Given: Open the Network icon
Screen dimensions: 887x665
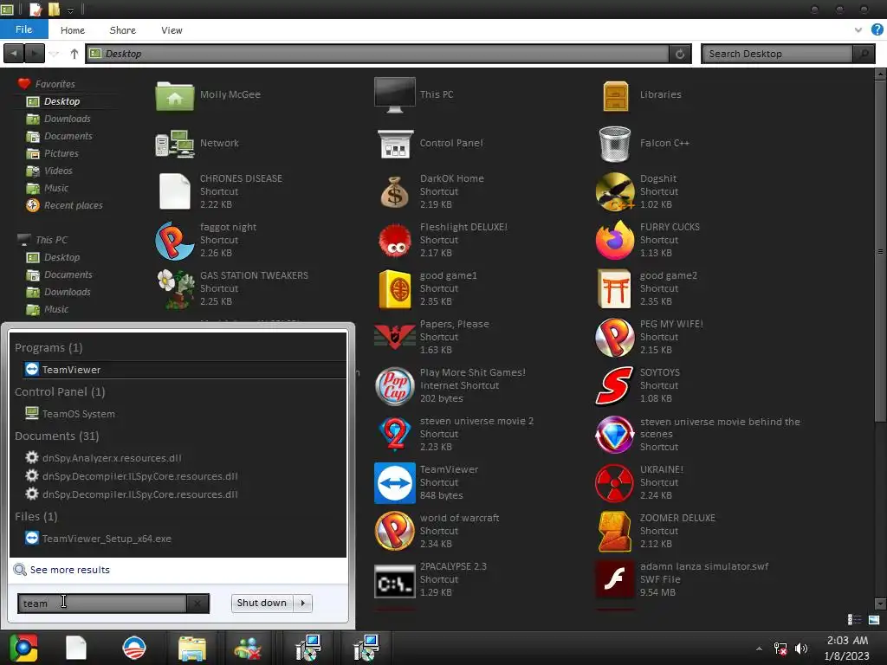Looking at the screenshot, I should [x=175, y=144].
